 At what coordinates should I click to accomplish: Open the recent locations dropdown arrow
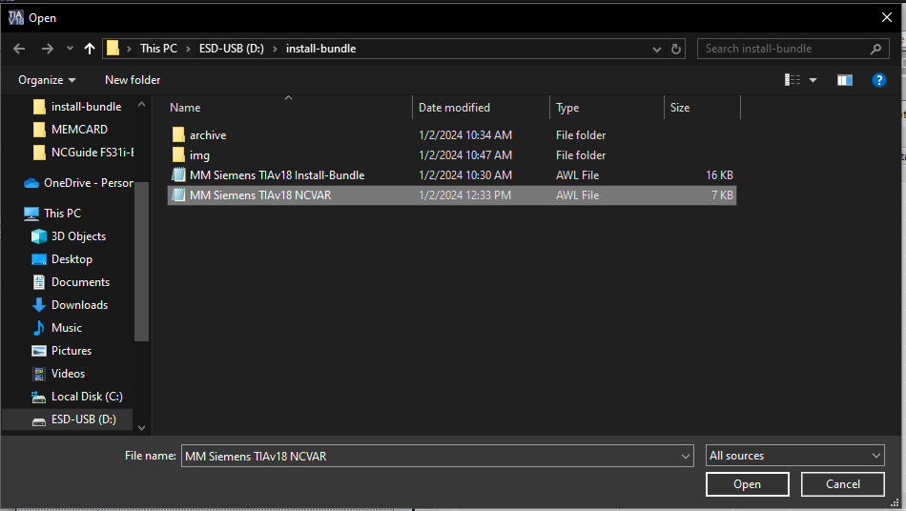pyautogui.click(x=70, y=49)
